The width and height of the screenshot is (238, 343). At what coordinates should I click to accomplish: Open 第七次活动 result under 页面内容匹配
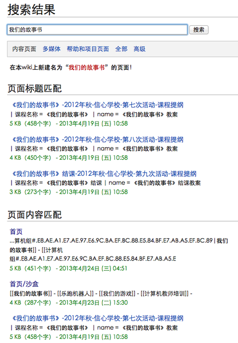[x=98, y=318]
